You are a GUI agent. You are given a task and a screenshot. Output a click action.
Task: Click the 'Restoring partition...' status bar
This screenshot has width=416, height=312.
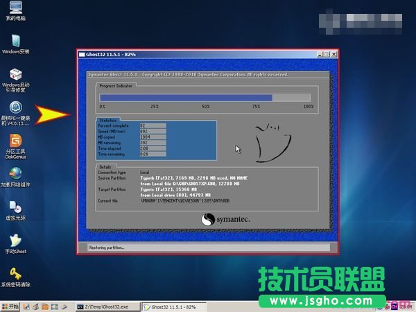coord(209,248)
